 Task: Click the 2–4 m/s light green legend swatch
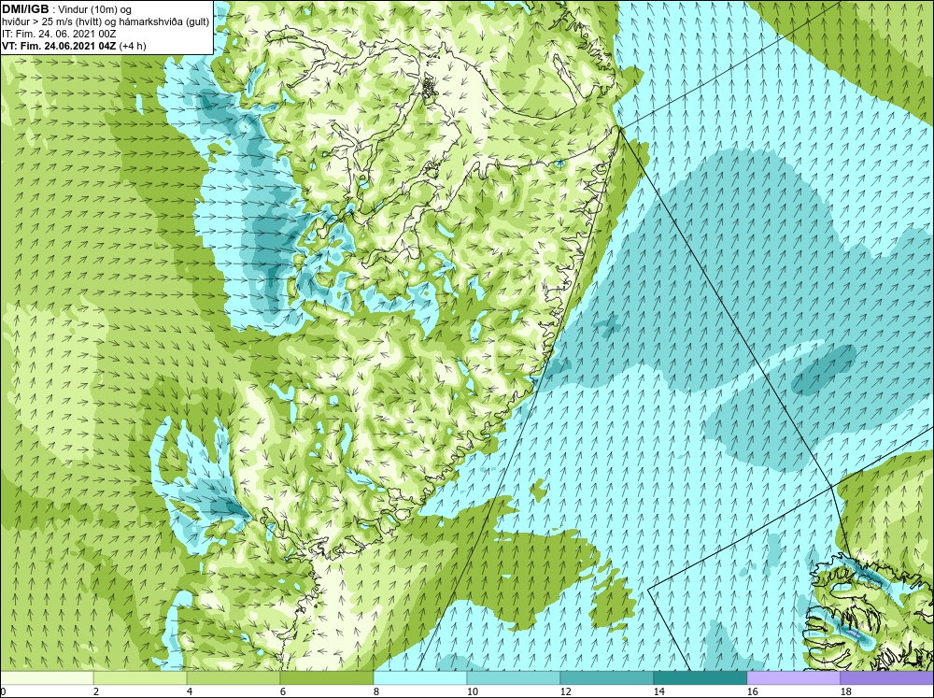click(x=140, y=677)
